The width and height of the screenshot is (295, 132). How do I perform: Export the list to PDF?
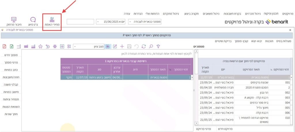click(x=5, y=46)
